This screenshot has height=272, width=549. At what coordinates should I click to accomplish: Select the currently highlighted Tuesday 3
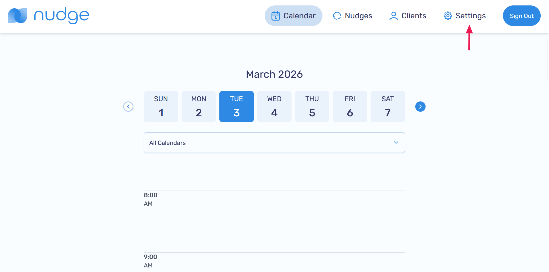click(236, 106)
